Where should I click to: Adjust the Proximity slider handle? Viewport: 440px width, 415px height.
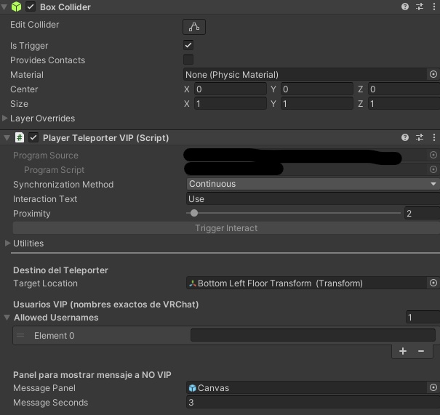click(x=194, y=213)
